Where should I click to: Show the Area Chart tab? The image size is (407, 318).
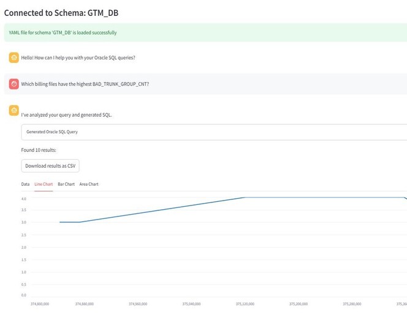pos(89,184)
